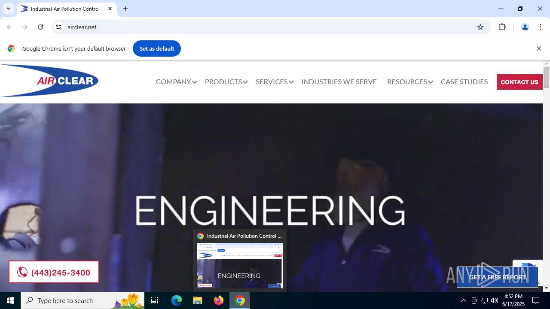Launch Microsoft Edge from taskbar

(177, 300)
